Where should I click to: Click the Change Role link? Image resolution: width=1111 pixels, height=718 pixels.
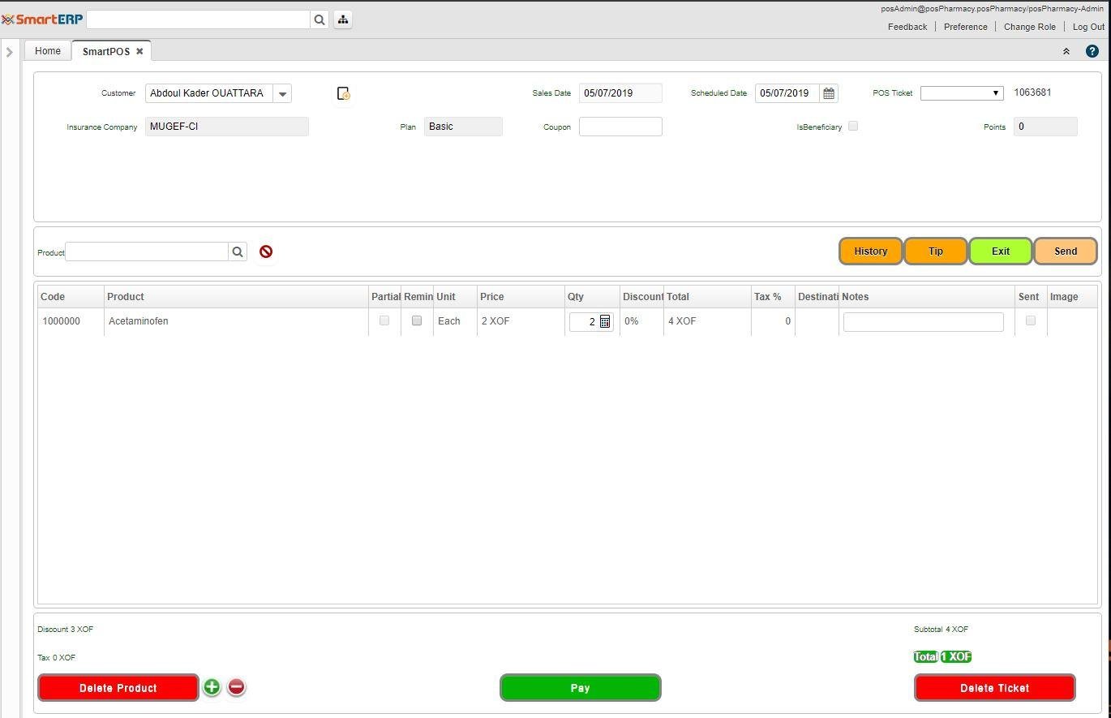[1030, 27]
